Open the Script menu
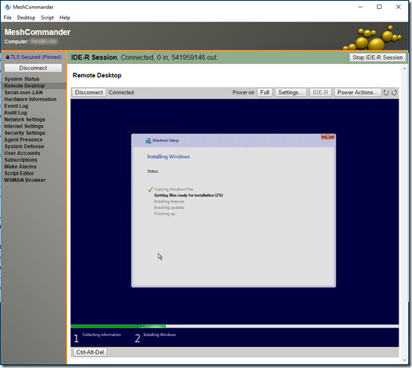Image resolution: width=412 pixels, height=368 pixels. click(48, 18)
